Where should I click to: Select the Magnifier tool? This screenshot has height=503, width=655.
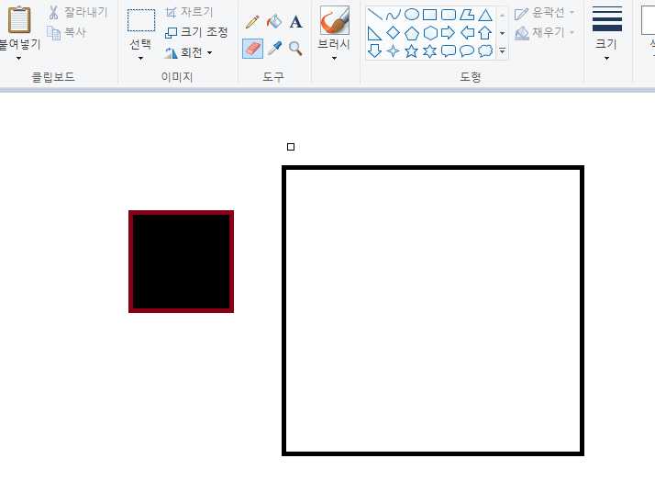tap(295, 49)
